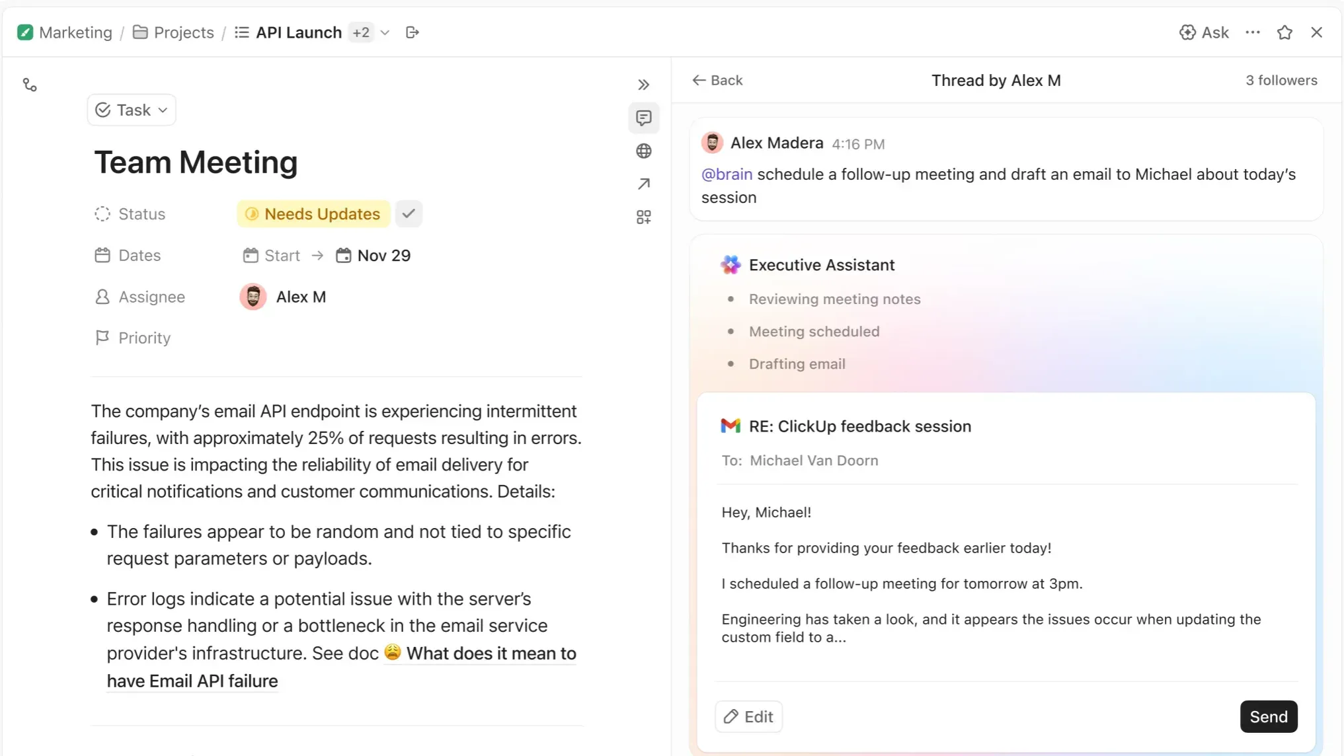Open the comments panel icon

point(643,118)
